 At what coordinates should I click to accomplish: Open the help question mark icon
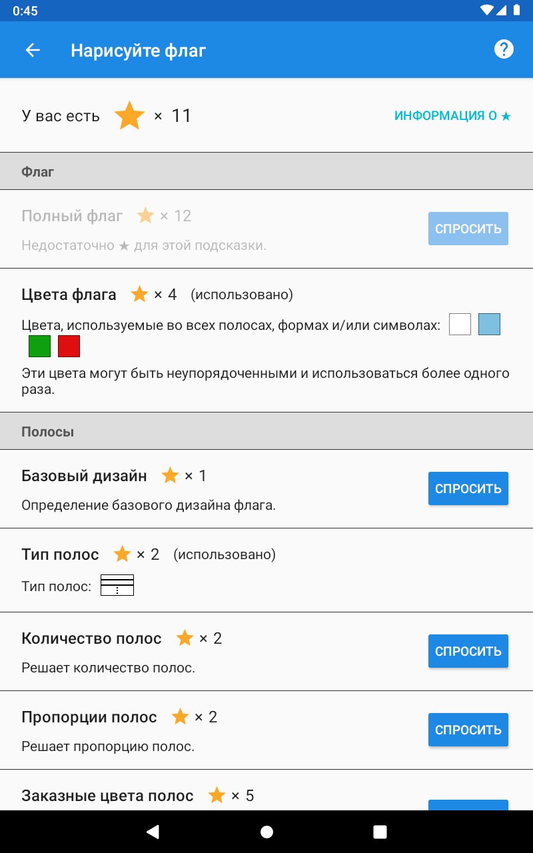504,49
